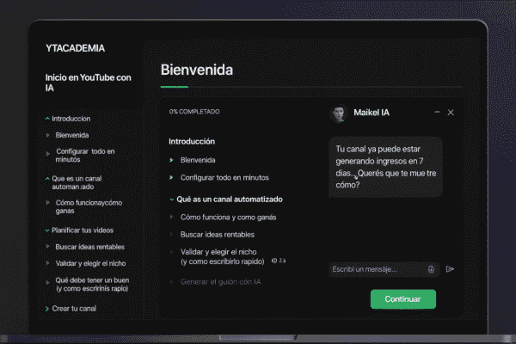Click play icon beside main Configurar todo
This screenshot has height=344, width=516.
tap(171, 178)
